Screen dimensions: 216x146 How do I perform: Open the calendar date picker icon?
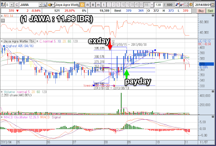click(213, 5)
